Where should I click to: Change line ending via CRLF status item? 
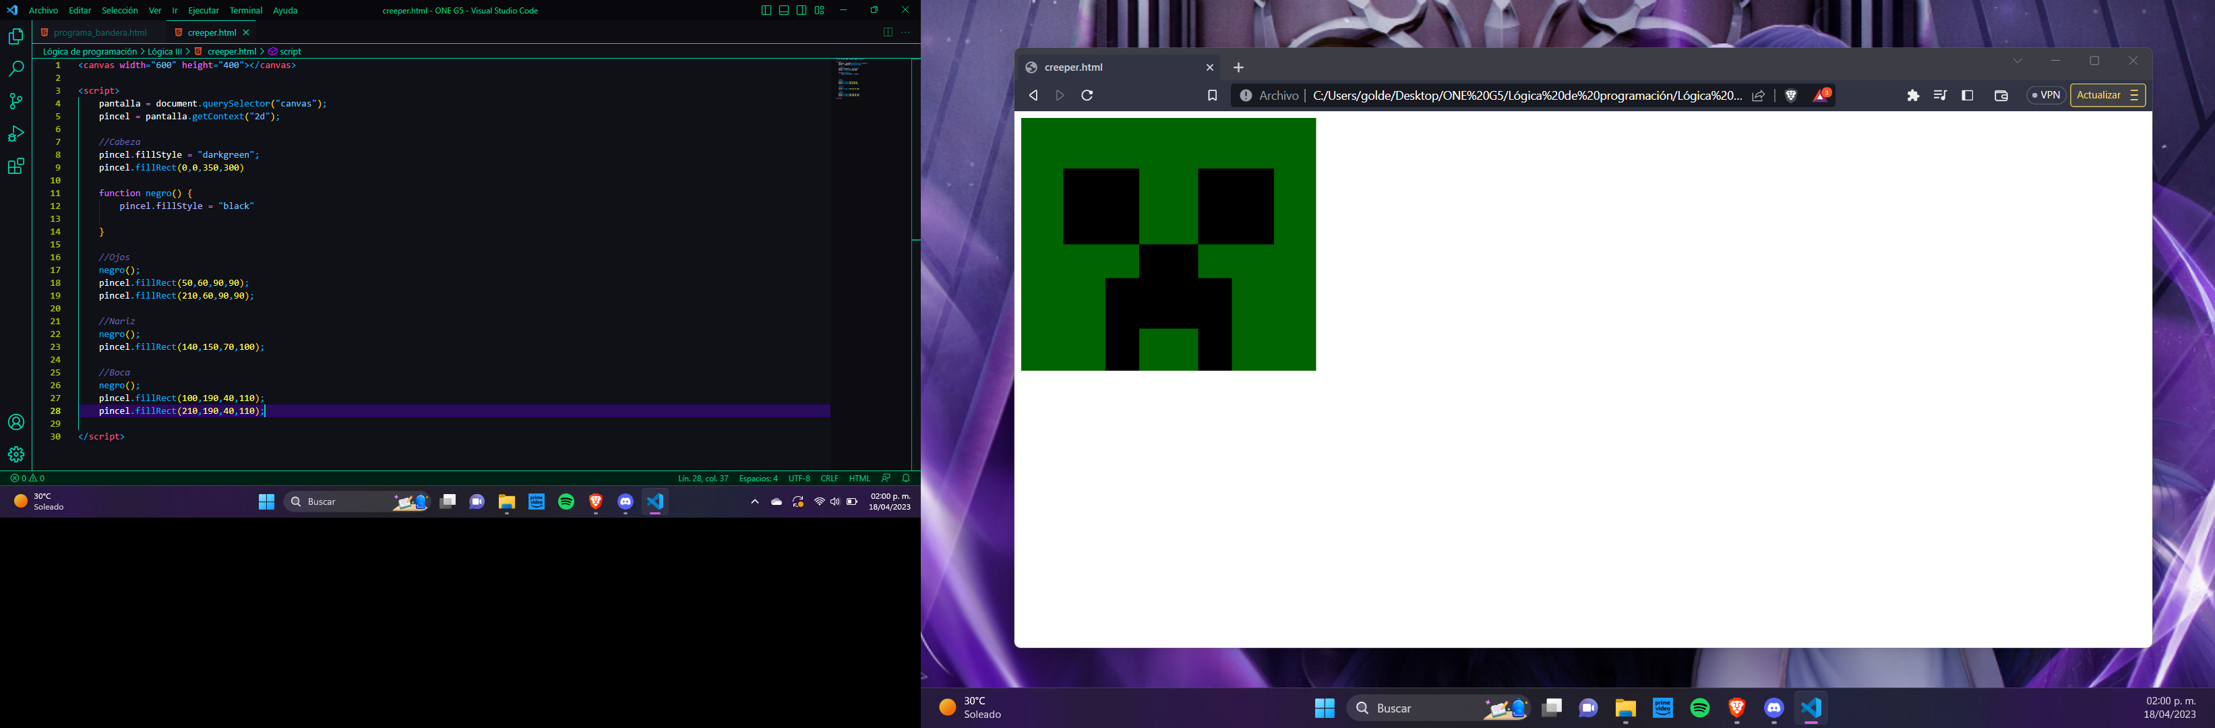pyautogui.click(x=829, y=478)
